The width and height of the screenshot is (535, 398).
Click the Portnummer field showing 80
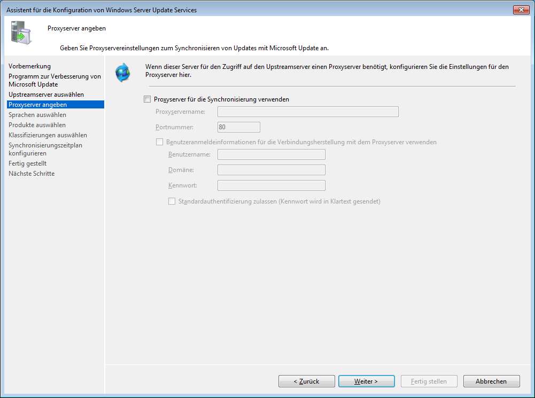(x=238, y=127)
